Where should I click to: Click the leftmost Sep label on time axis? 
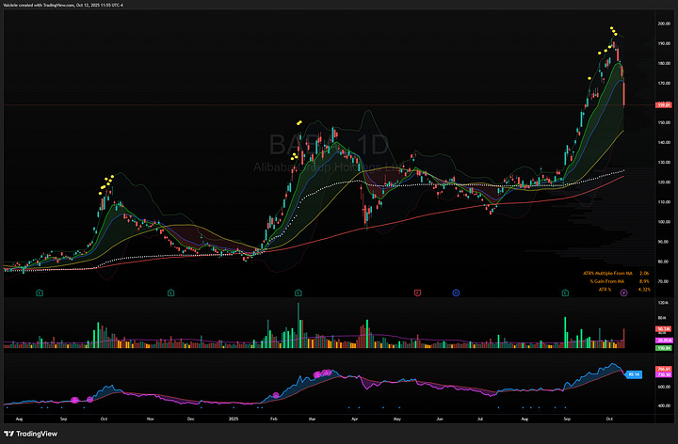(x=64, y=419)
